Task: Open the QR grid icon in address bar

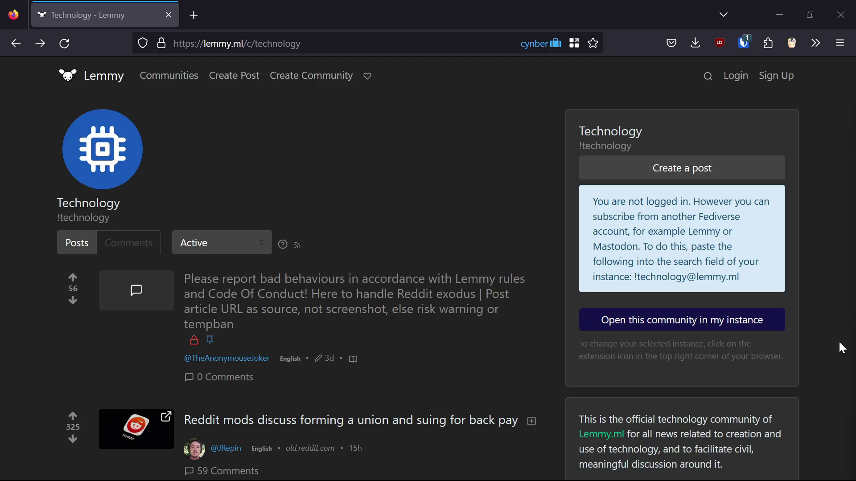Action: [574, 43]
